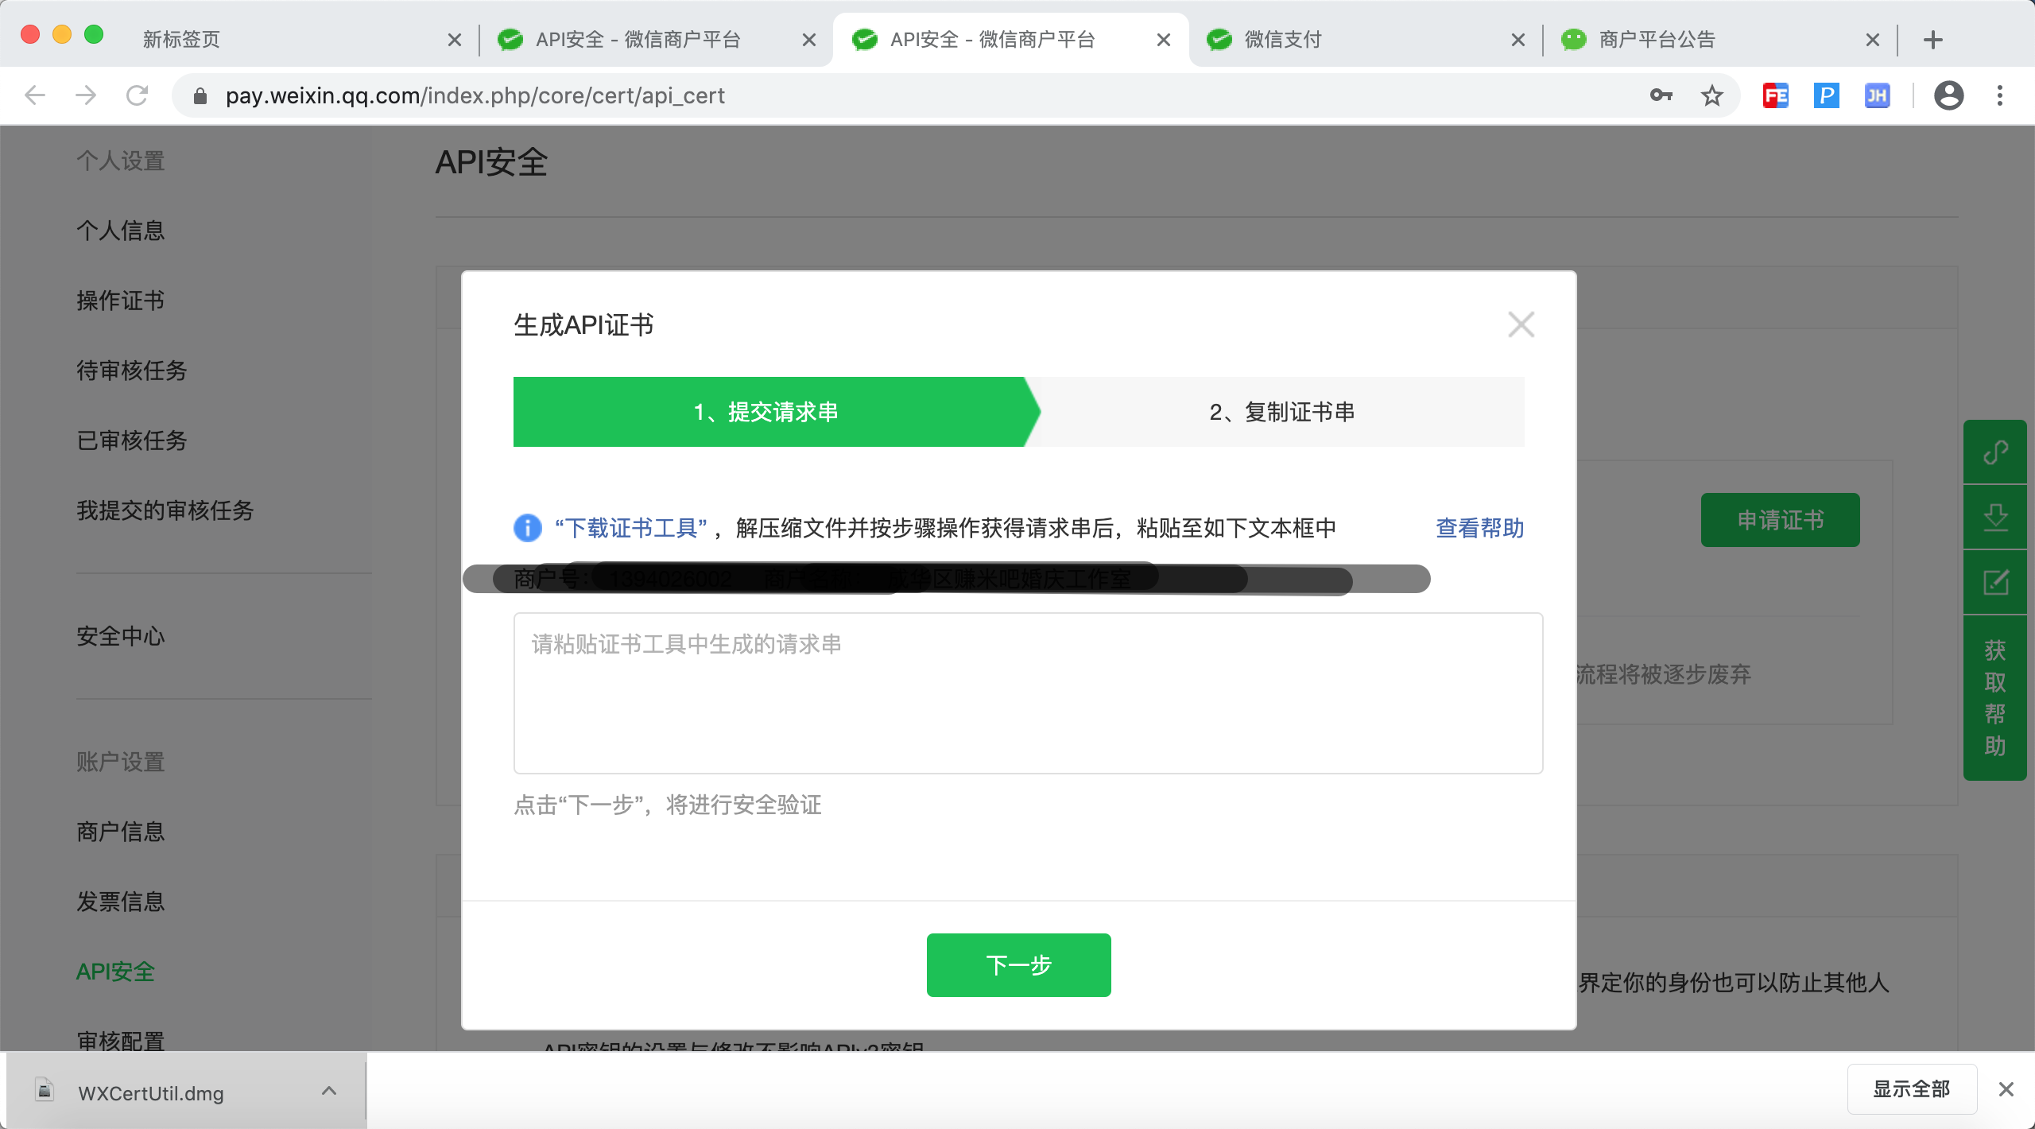Switch to the 商户平台公告 tab
This screenshot has width=2035, height=1129.
1657,40
